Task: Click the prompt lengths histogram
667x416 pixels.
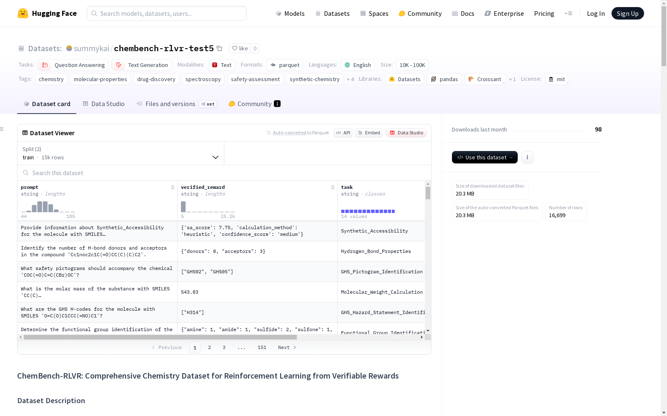Action: [48, 207]
